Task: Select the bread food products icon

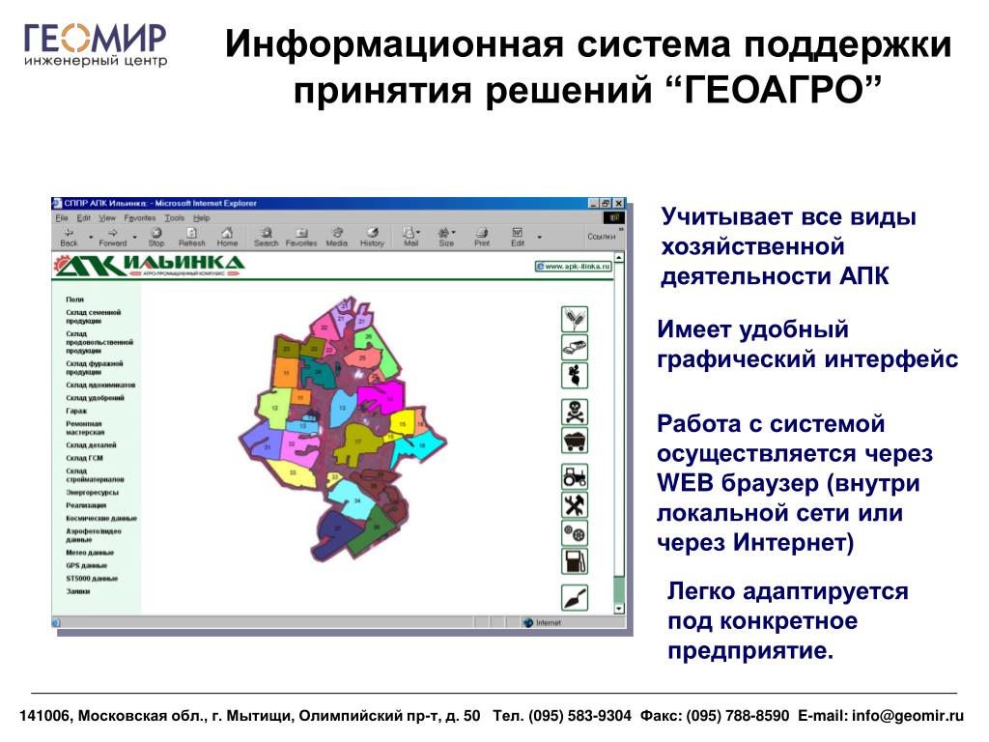Action: (x=575, y=348)
